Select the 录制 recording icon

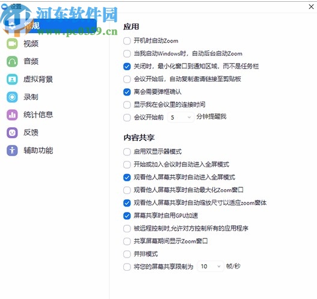tap(12, 97)
